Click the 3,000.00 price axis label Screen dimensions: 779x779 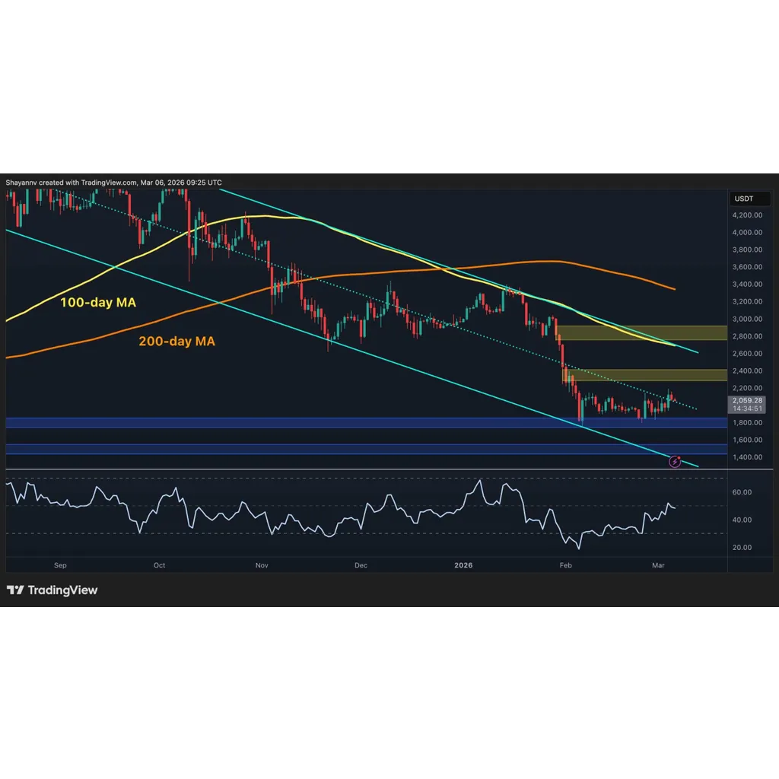[x=747, y=319]
